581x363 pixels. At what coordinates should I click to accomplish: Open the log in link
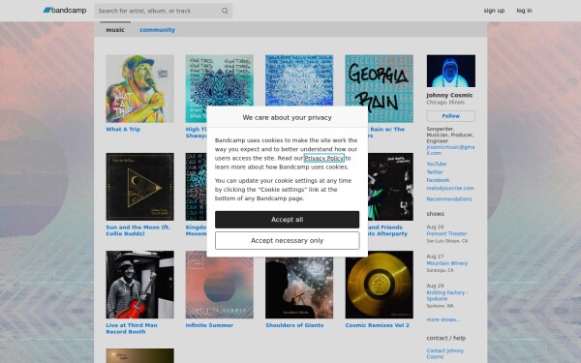(524, 11)
